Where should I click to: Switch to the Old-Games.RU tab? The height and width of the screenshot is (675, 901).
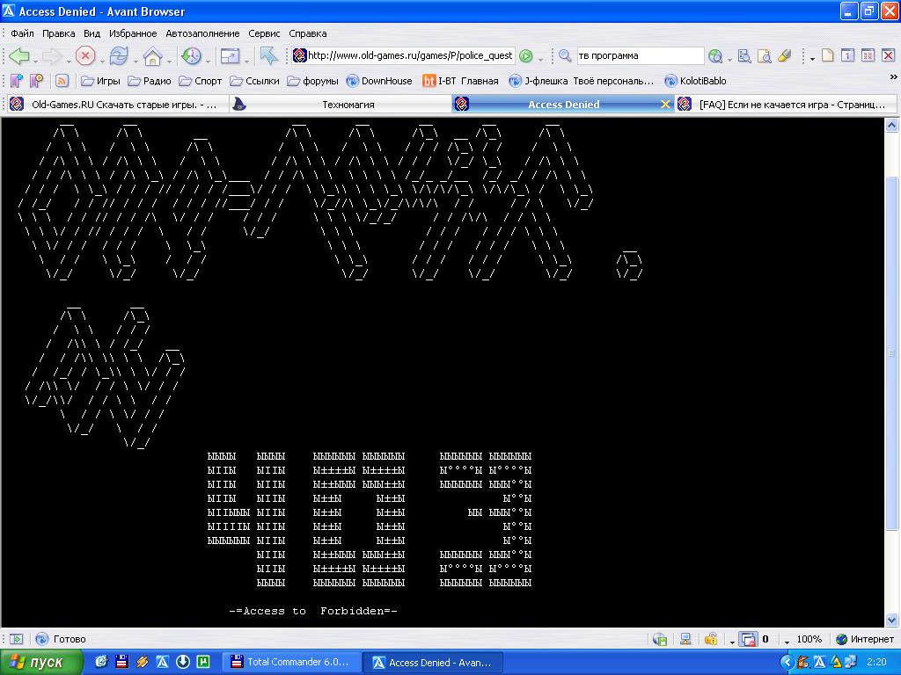click(115, 105)
